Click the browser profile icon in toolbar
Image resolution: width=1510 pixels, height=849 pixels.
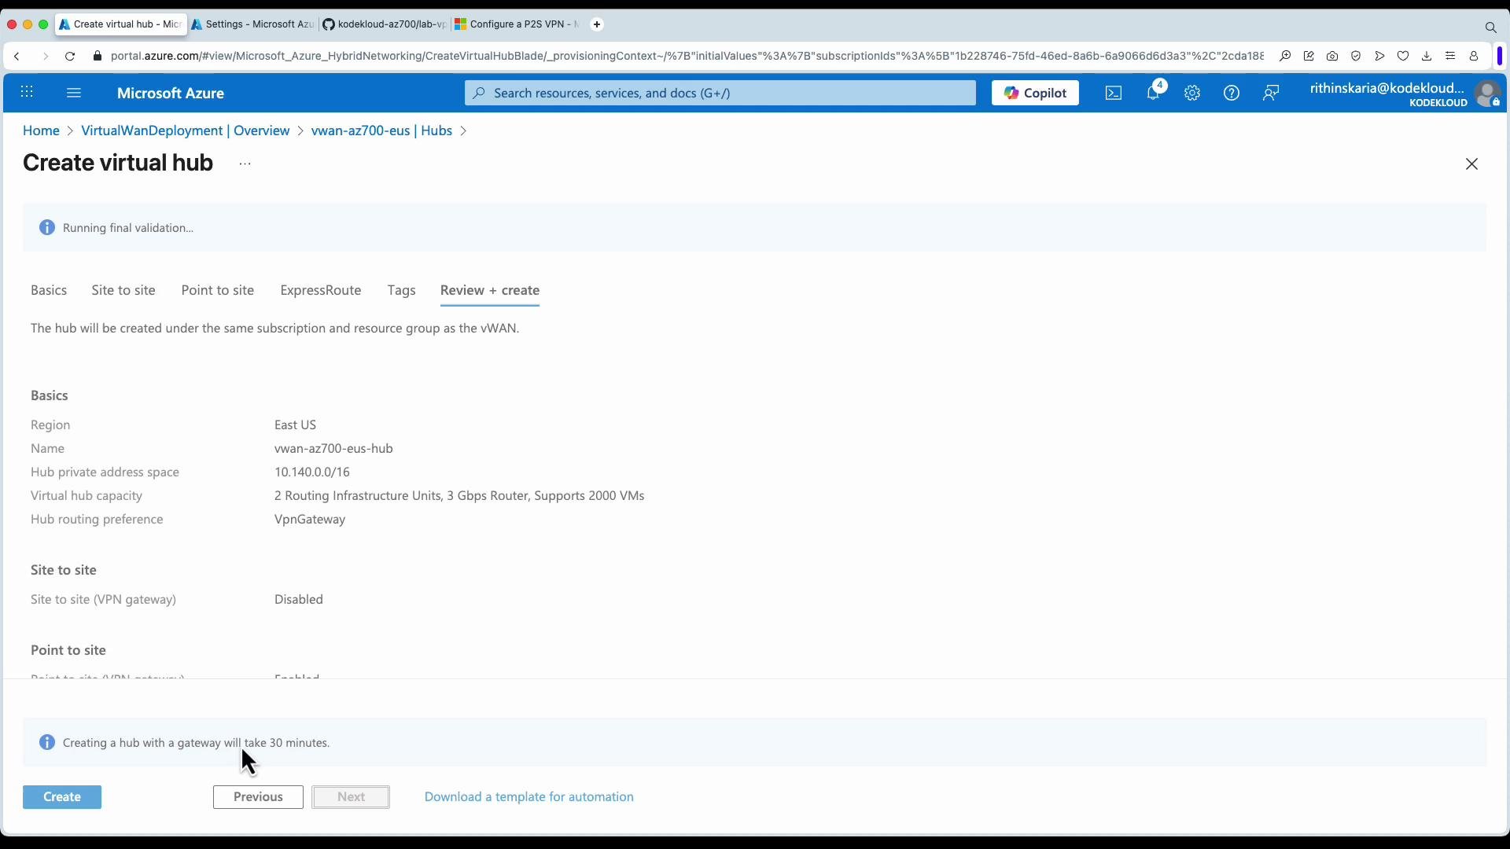[1474, 56]
